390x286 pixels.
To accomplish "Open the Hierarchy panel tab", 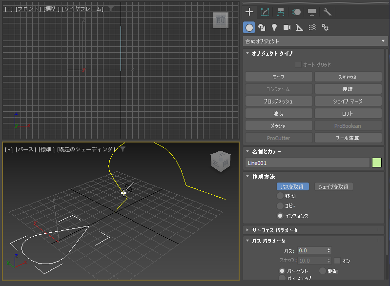I will pyautogui.click(x=281, y=12).
